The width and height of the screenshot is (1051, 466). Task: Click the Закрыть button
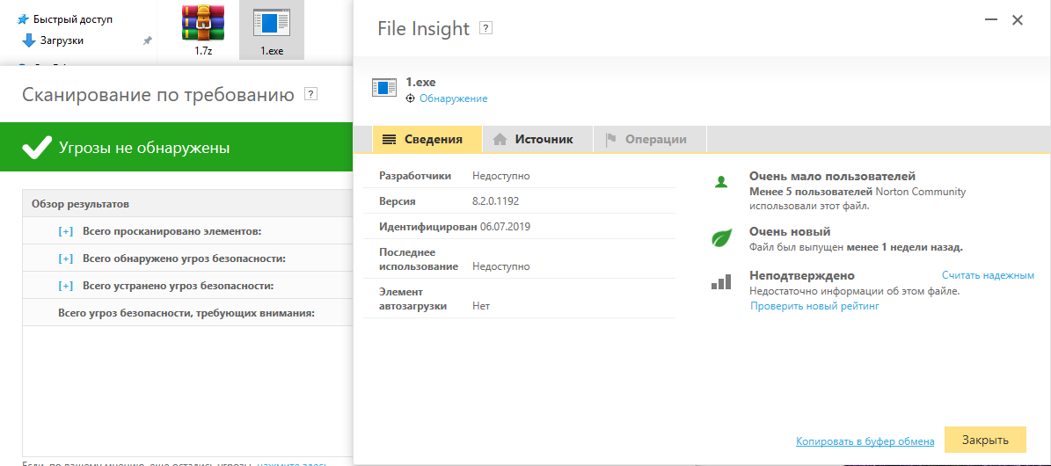985,441
